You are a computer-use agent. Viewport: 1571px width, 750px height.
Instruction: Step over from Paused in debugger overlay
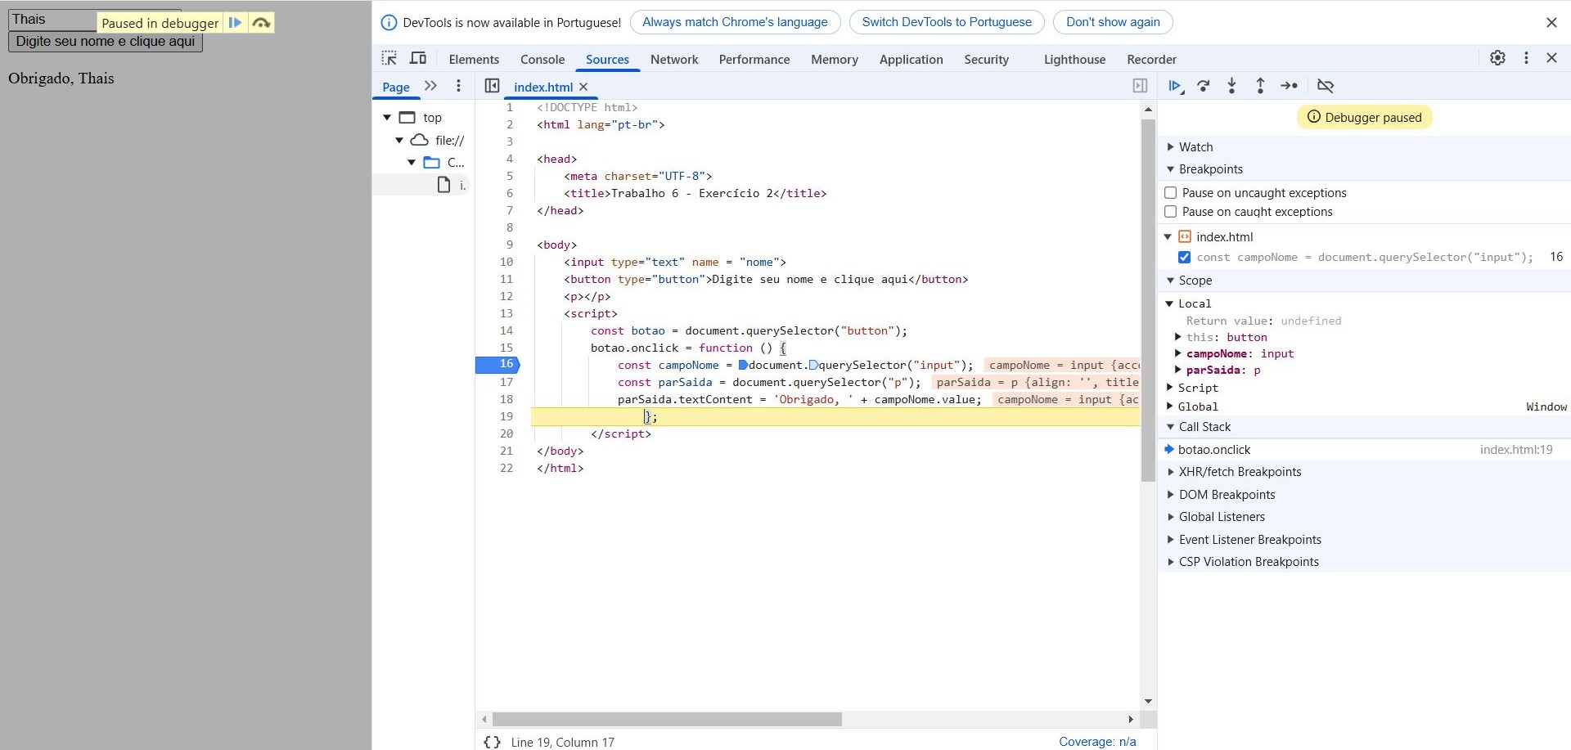click(261, 23)
